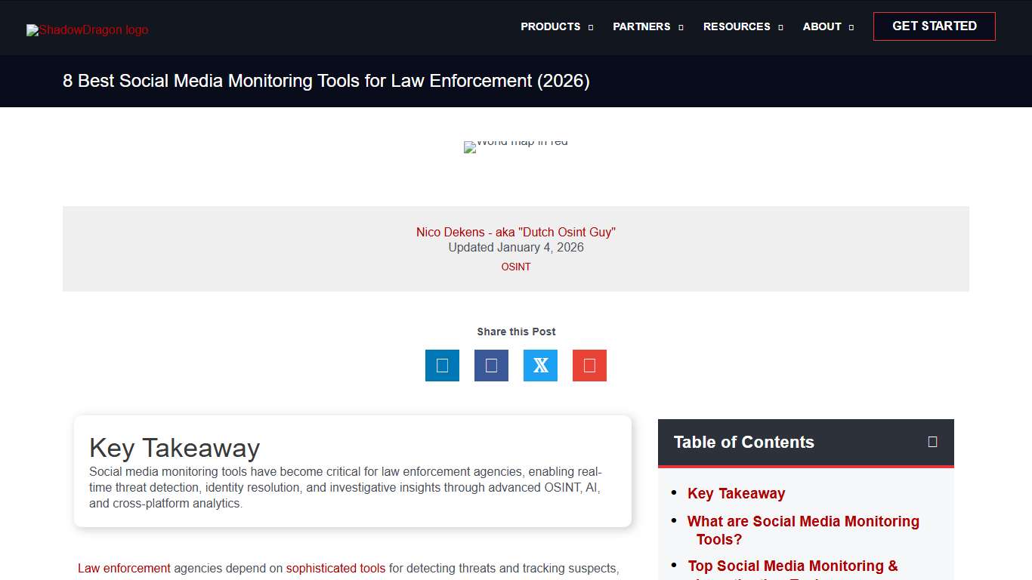Screen dimensions: 1032x580
Task: Visit the OSINT category page
Action: 516,267
